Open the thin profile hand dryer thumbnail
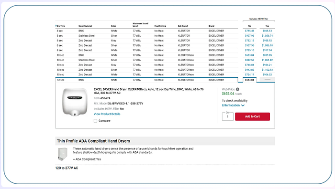The height and width of the screenshot is (189, 335). pyautogui.click(x=63, y=154)
